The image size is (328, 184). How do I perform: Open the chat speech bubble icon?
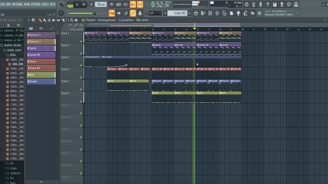click(x=289, y=5)
